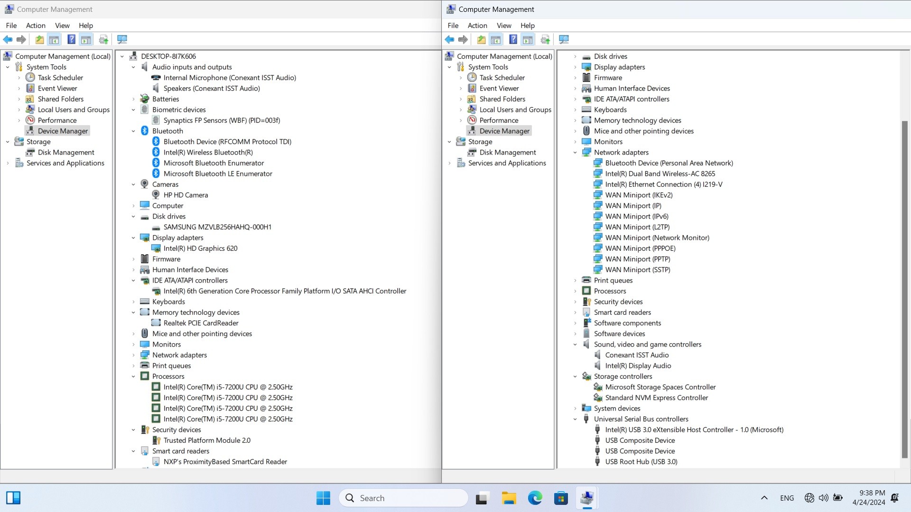Click Synaptics FP Sensors fingerprint icon
Image resolution: width=911 pixels, height=512 pixels.
pyautogui.click(x=156, y=120)
